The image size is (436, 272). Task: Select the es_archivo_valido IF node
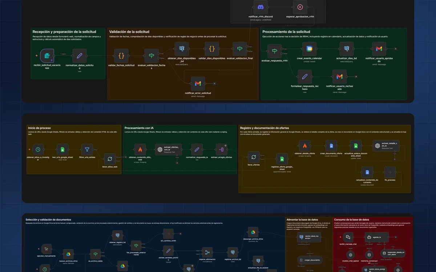click(x=95, y=254)
